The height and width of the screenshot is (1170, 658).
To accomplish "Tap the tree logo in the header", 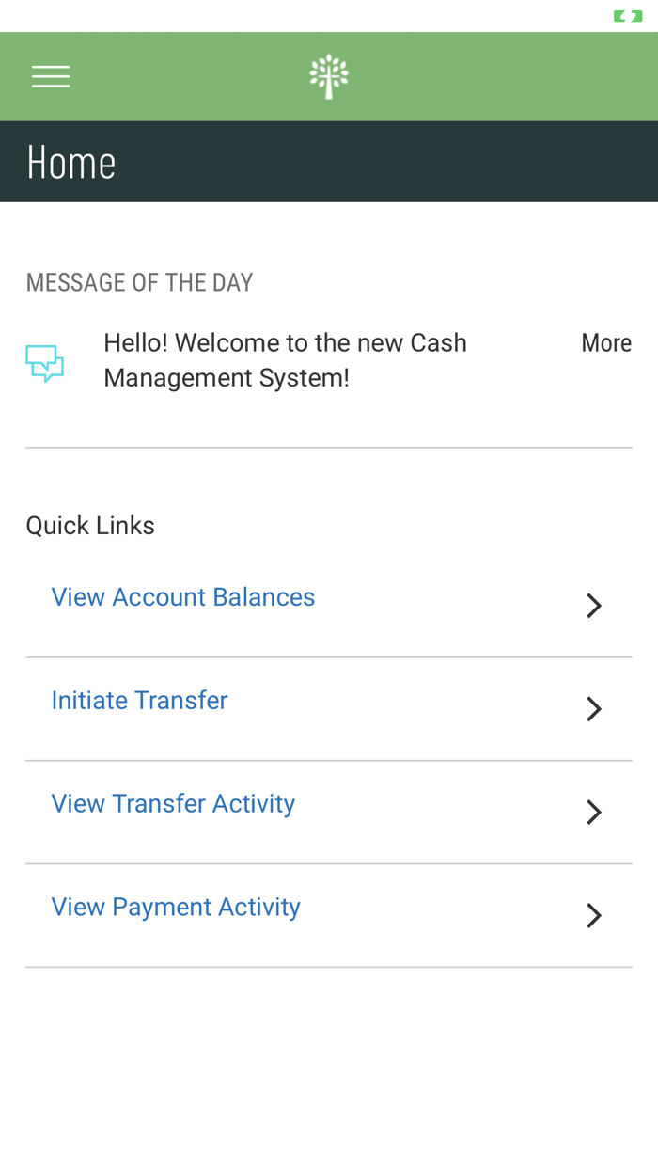I will tap(329, 75).
